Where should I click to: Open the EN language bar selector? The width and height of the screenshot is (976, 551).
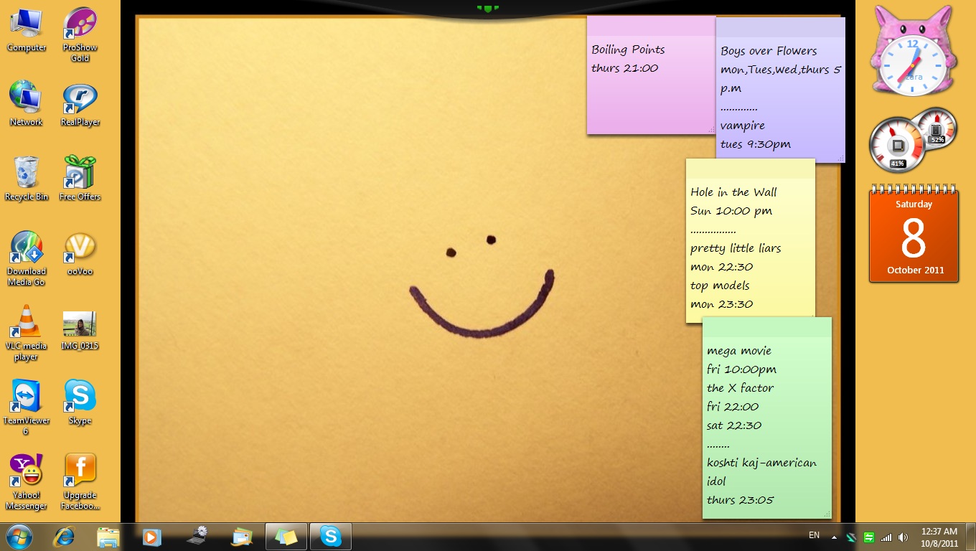pyautogui.click(x=814, y=535)
